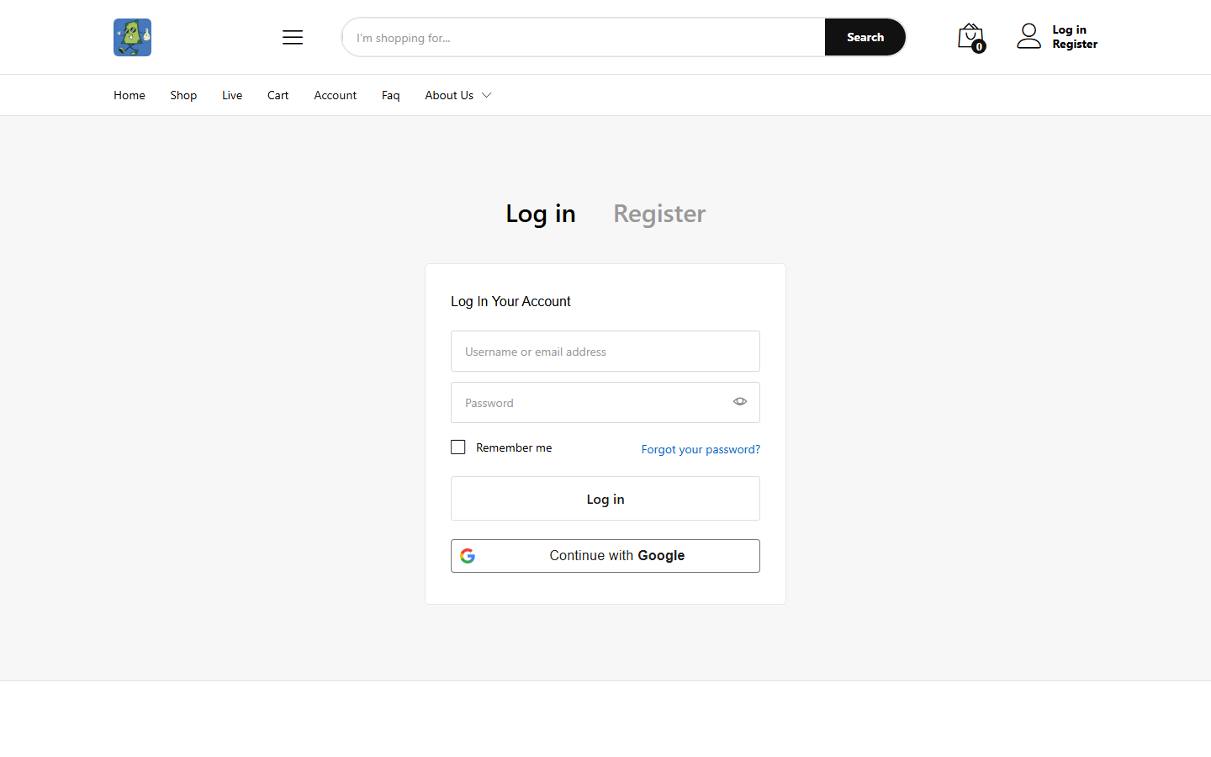
Task: Click header Register link
Action: [x=1075, y=44]
